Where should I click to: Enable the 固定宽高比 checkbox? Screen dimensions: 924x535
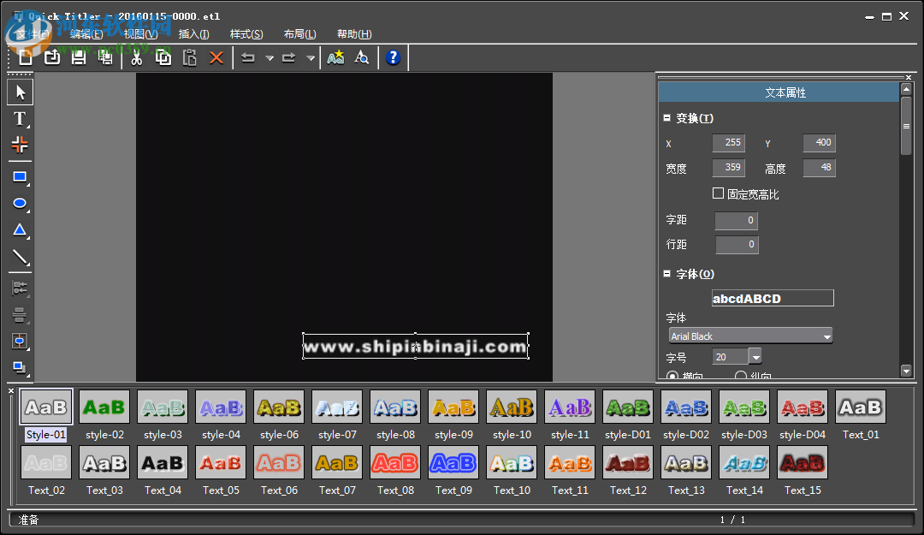pos(718,193)
